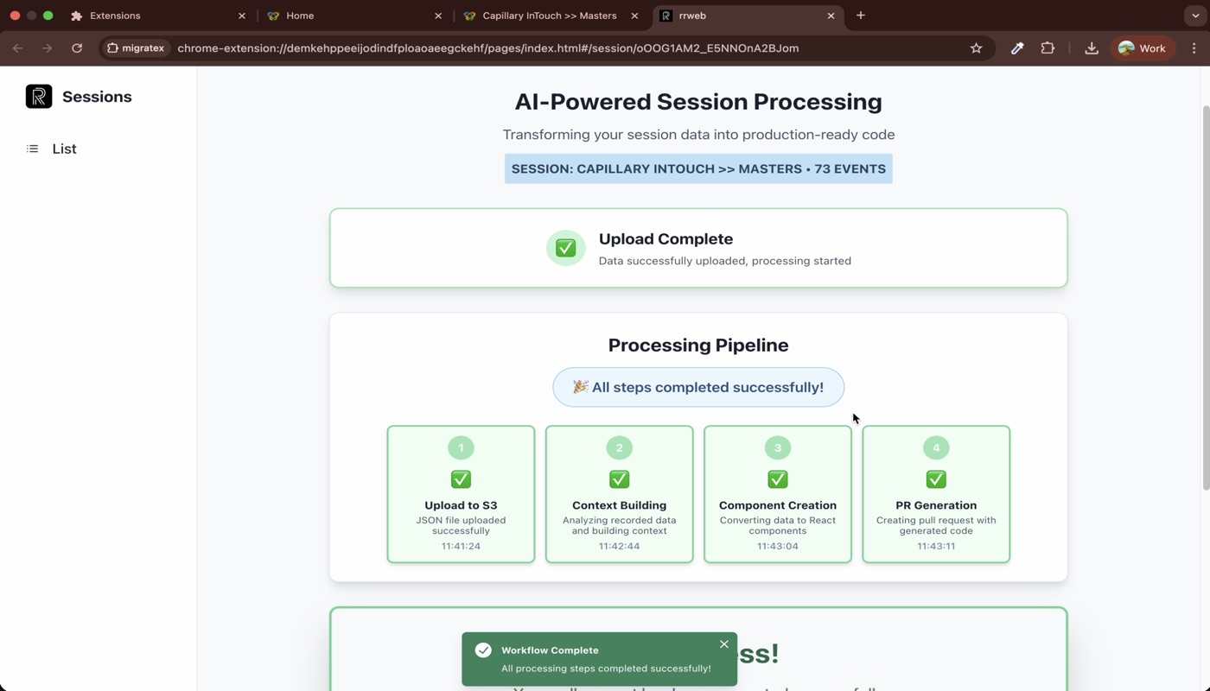
Task: Select the PR Generation step card
Action: pyautogui.click(x=936, y=494)
